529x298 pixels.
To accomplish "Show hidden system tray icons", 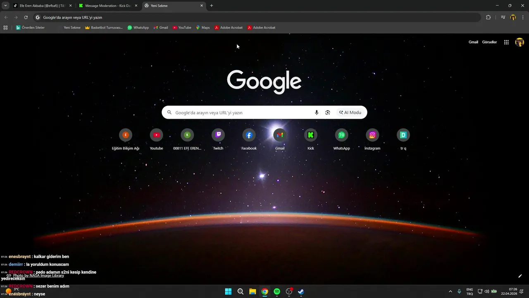I will 450,292.
